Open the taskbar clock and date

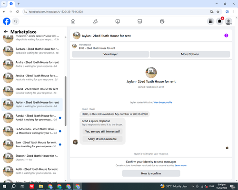(x=221, y=186)
